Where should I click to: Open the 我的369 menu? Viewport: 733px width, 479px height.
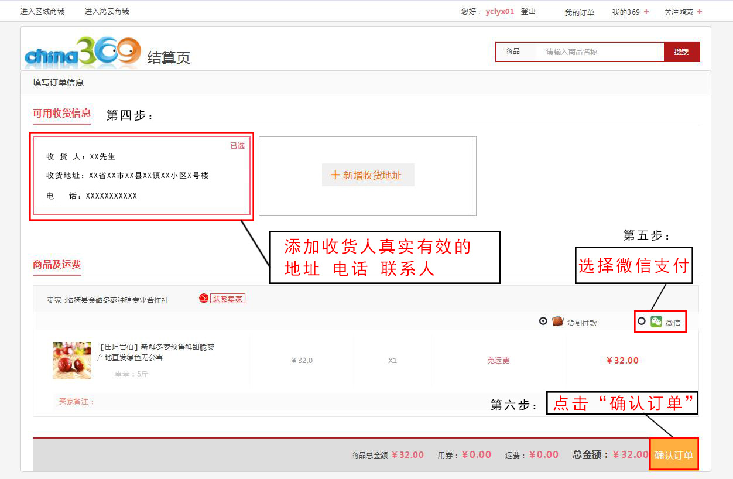tap(626, 12)
